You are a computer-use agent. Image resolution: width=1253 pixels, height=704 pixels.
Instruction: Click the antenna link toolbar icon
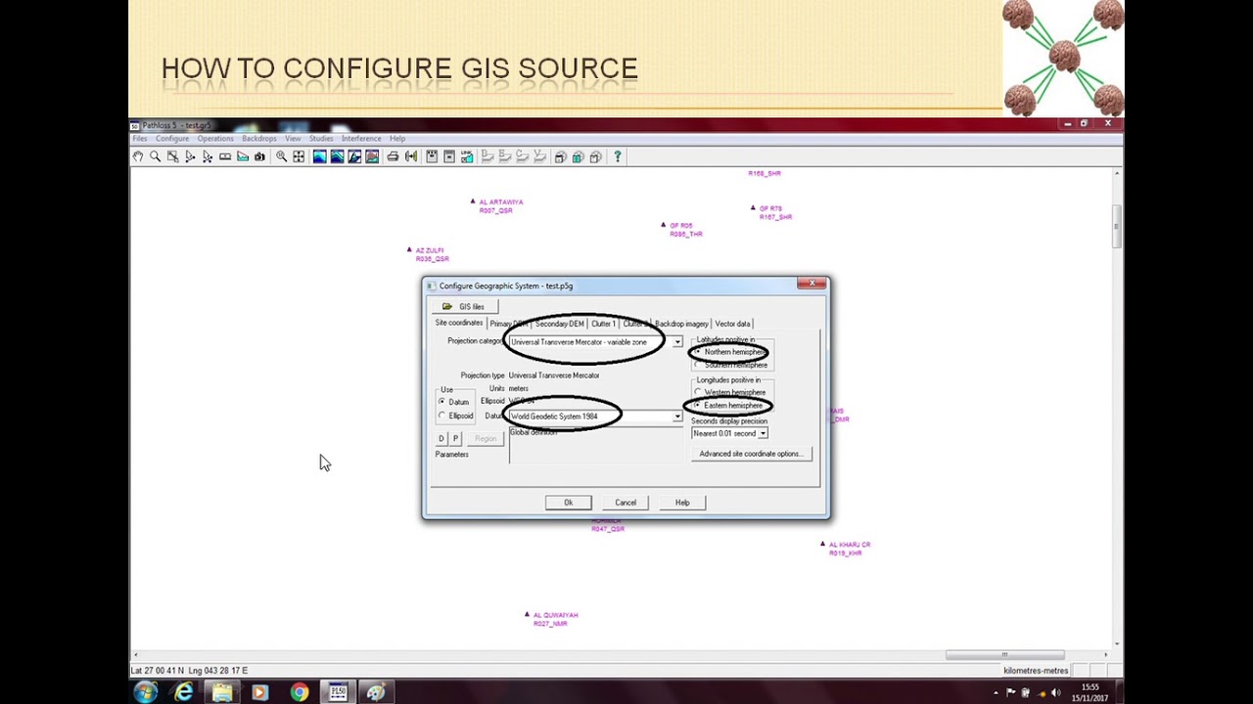(x=410, y=156)
